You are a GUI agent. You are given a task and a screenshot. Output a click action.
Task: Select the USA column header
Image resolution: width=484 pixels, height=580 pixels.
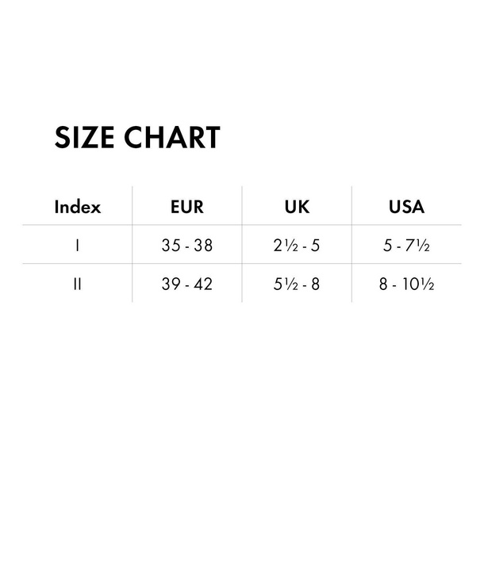[406, 206]
